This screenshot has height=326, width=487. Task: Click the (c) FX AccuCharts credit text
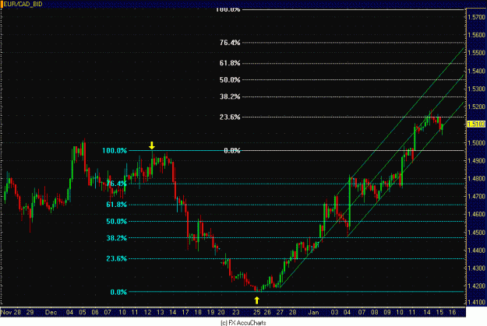(243, 323)
